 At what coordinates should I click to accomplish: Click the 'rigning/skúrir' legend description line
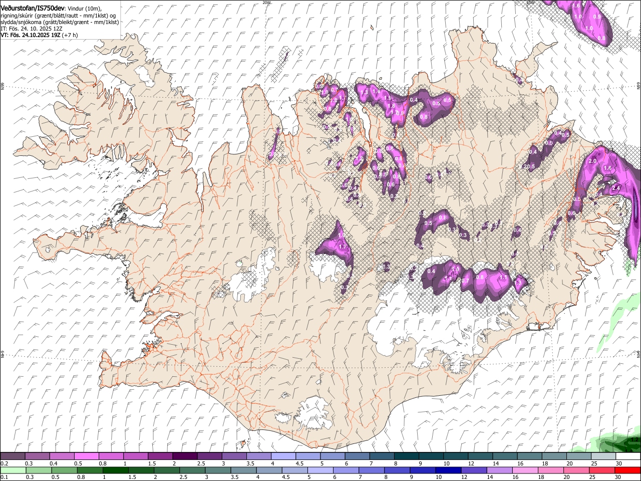[58, 16]
